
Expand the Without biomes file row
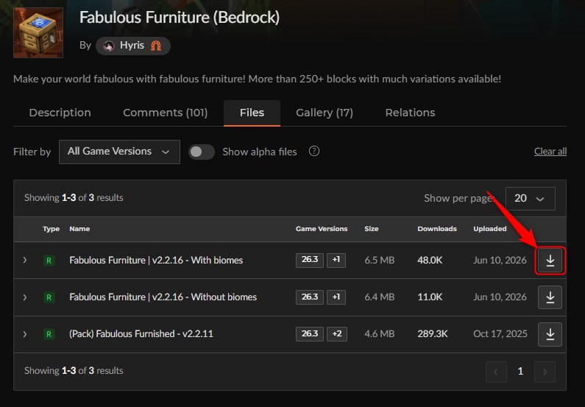coord(25,297)
